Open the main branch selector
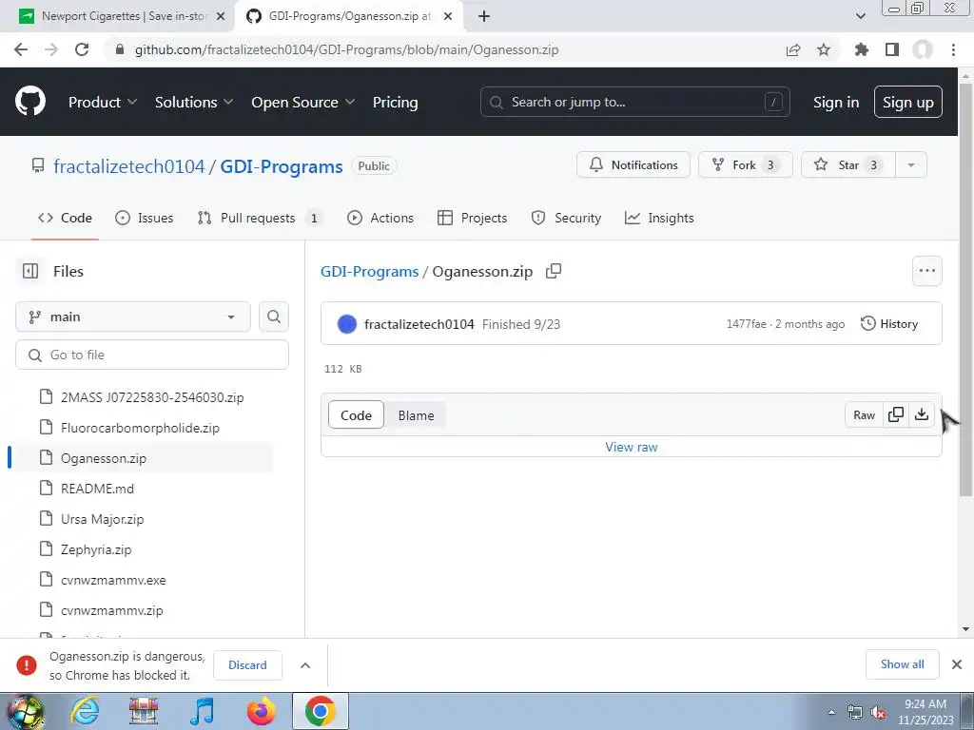Screen dimensions: 974x730 click(x=133, y=317)
